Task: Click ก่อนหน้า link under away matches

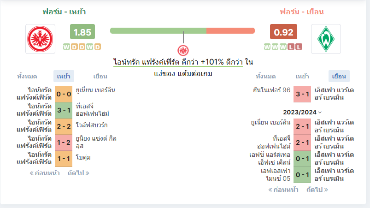Action: (283, 190)
